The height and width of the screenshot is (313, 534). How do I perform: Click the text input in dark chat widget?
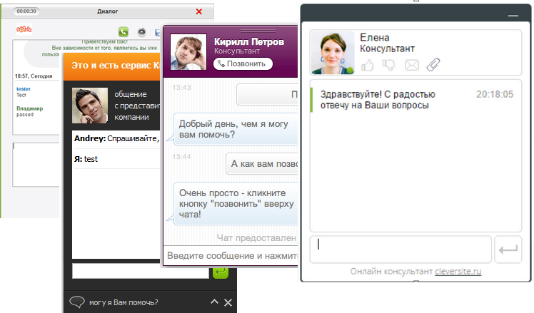click(141, 271)
